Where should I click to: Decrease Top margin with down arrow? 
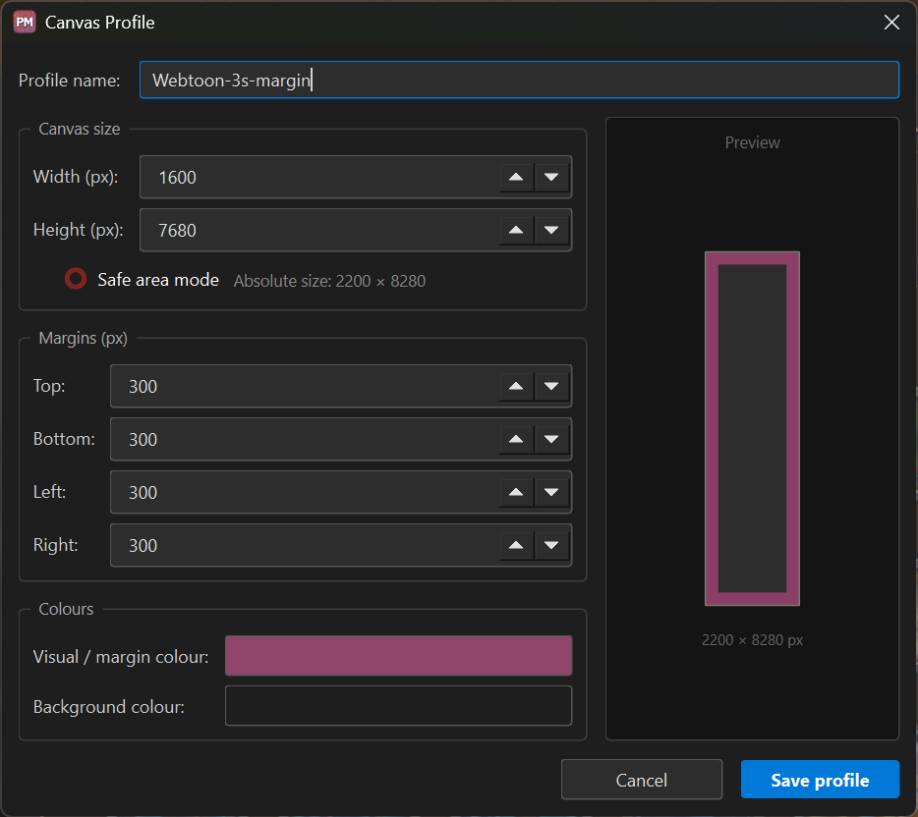[551, 386]
